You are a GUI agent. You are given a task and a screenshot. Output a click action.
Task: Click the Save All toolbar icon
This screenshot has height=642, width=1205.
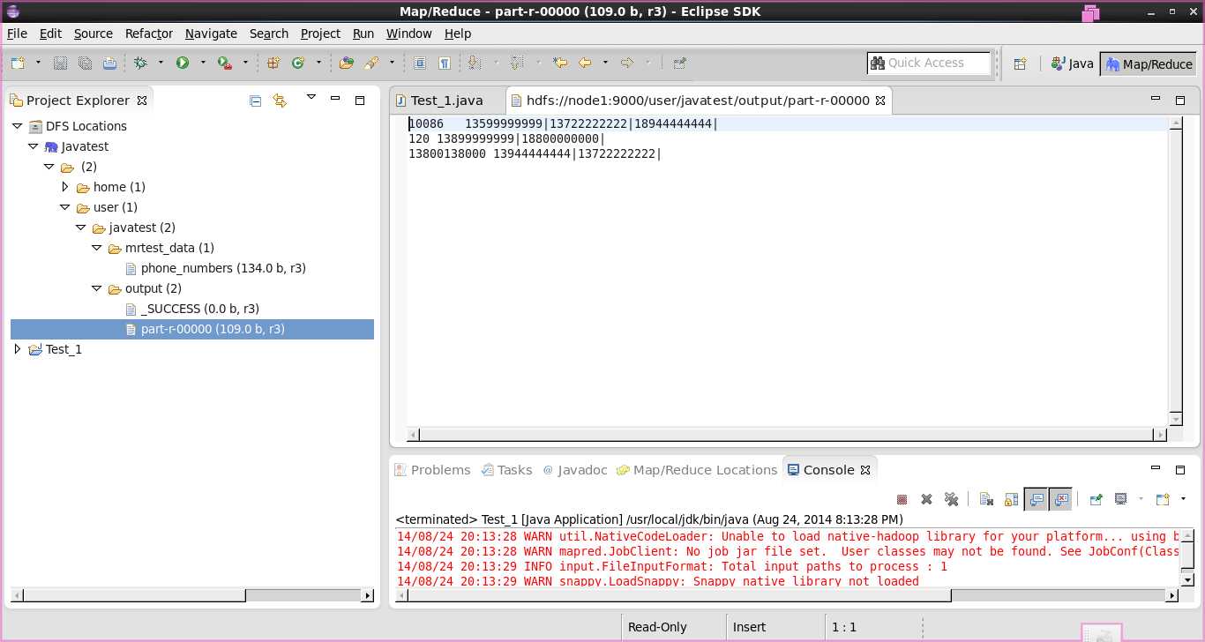85,63
